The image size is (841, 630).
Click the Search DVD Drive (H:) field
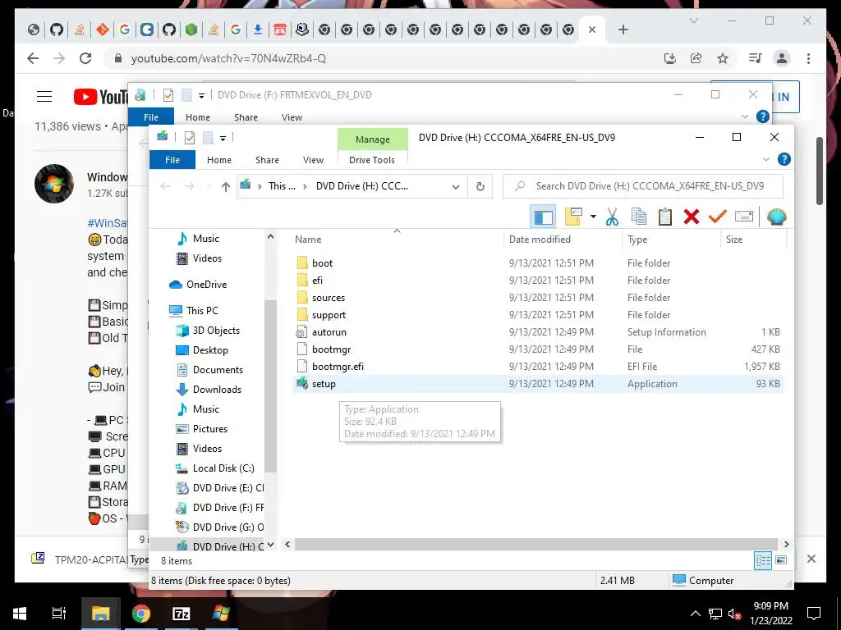(x=642, y=186)
